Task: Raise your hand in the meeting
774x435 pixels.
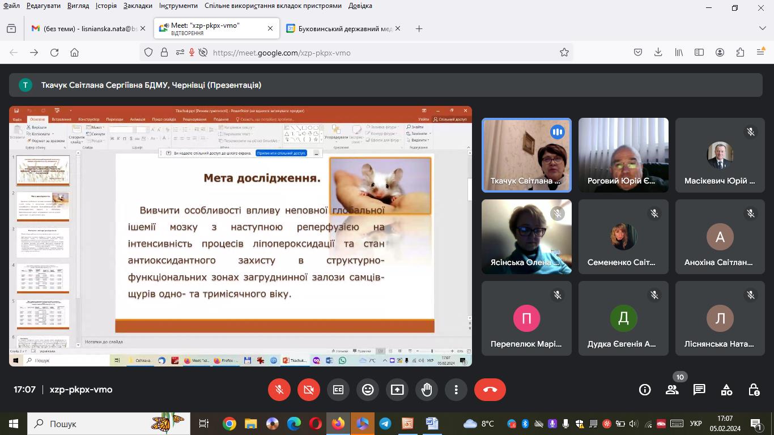Action: coord(427,390)
